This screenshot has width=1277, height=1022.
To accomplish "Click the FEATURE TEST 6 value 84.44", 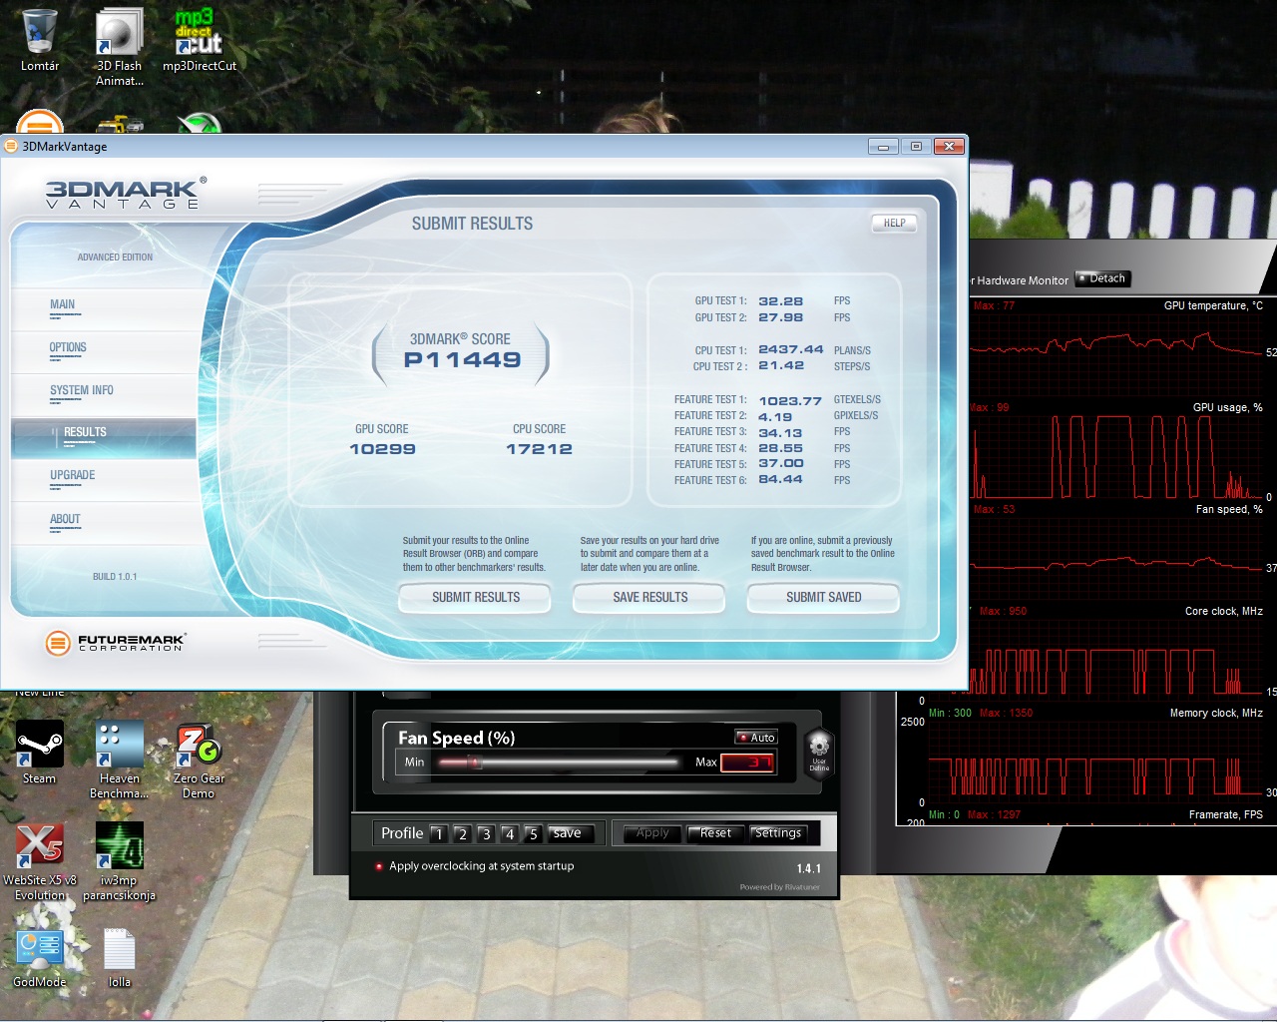I will (x=780, y=480).
